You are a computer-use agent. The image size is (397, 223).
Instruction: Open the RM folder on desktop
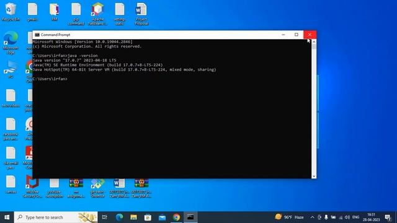(54, 12)
